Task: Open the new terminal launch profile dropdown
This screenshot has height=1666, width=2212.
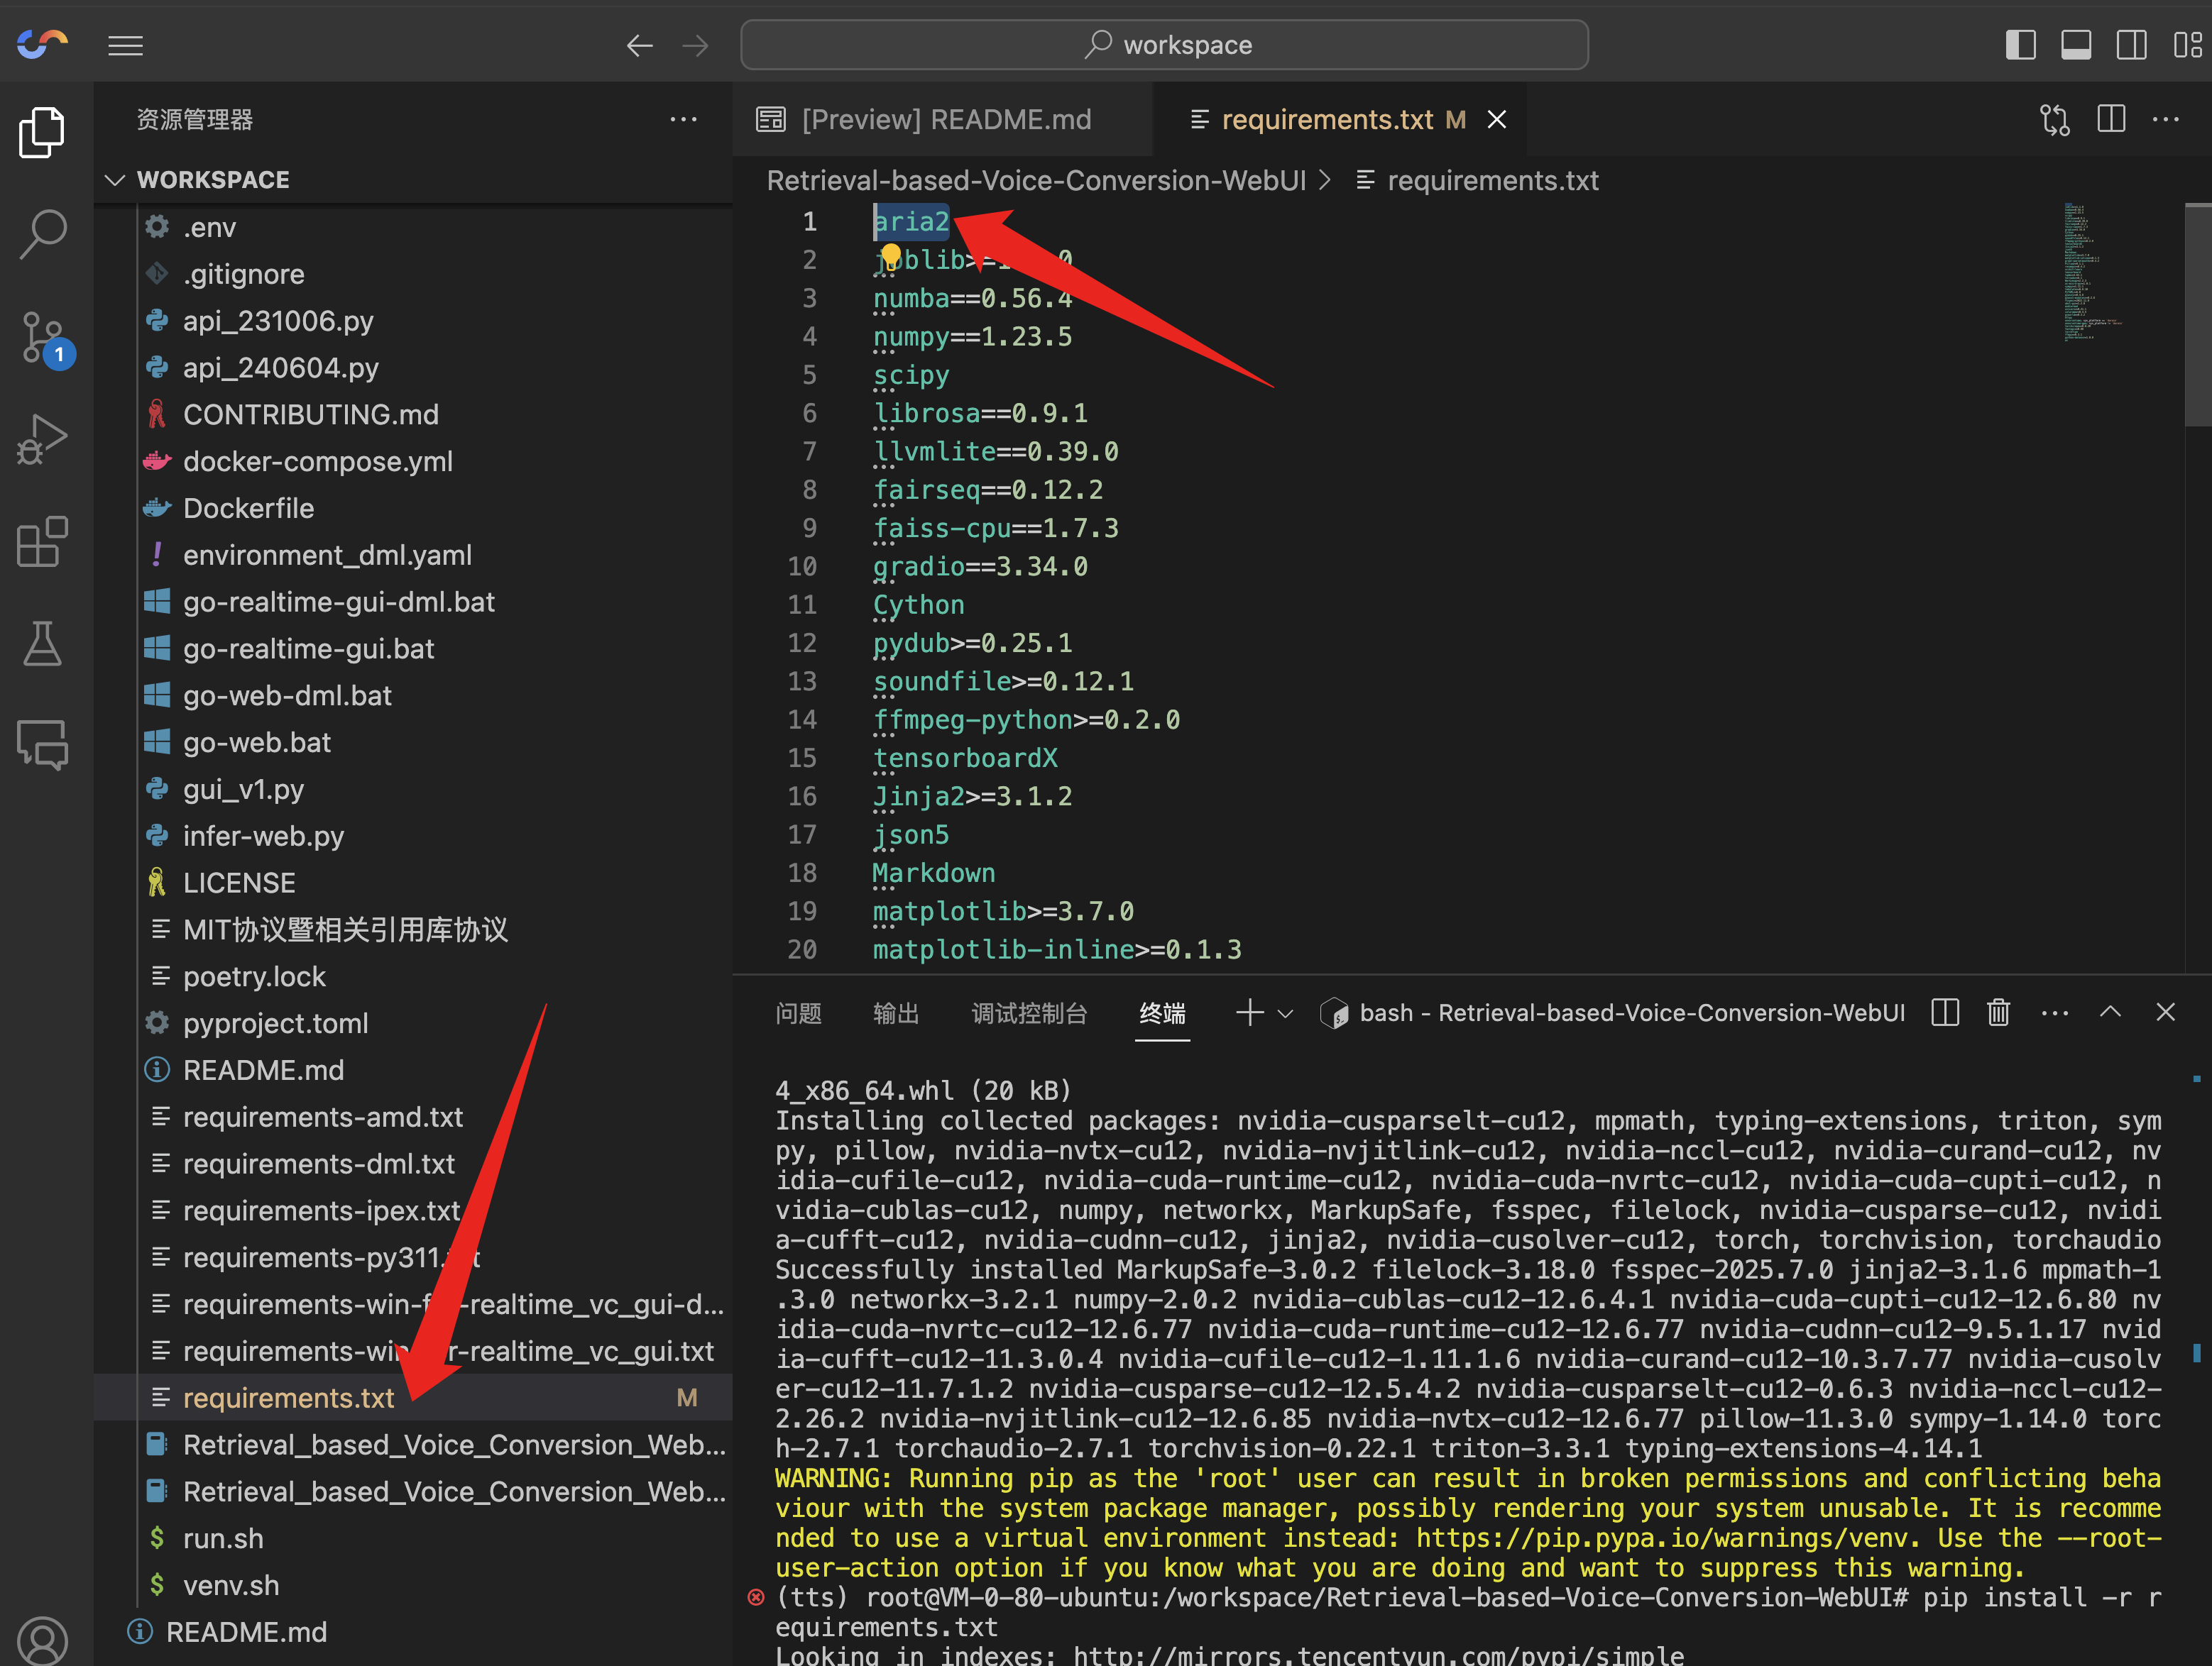Action: pos(1286,1013)
